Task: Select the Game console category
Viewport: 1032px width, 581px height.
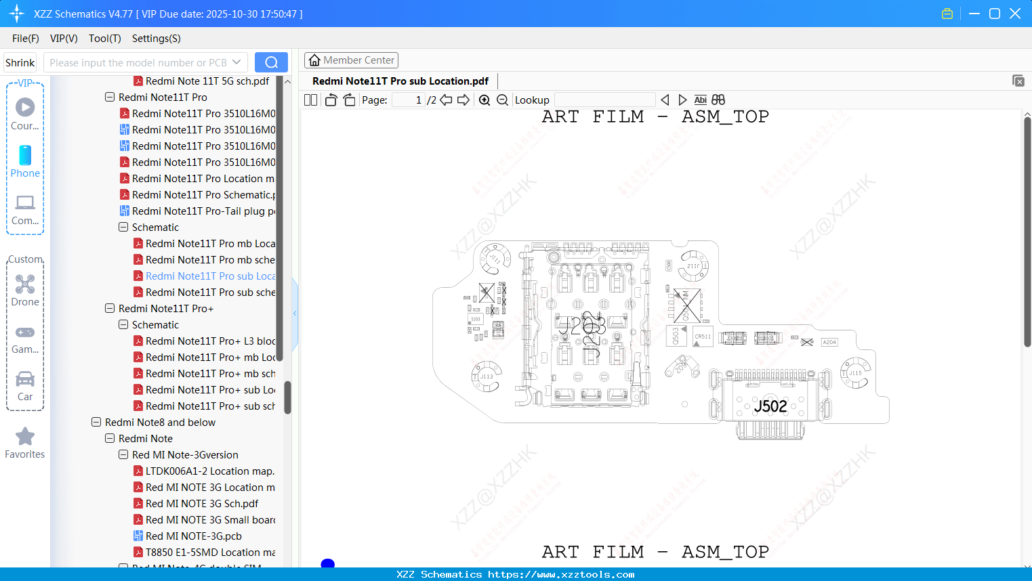Action: (x=25, y=339)
